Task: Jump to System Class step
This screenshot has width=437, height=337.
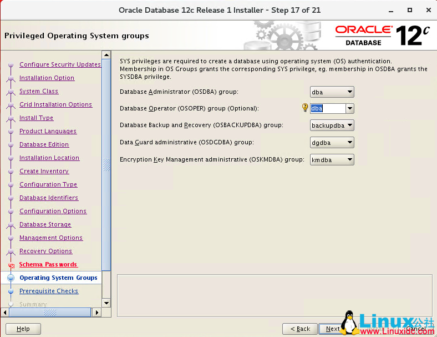Action: [39, 91]
